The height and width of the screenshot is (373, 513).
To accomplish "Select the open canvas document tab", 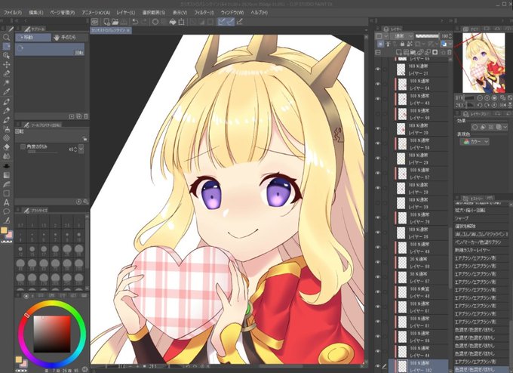I will (x=111, y=30).
